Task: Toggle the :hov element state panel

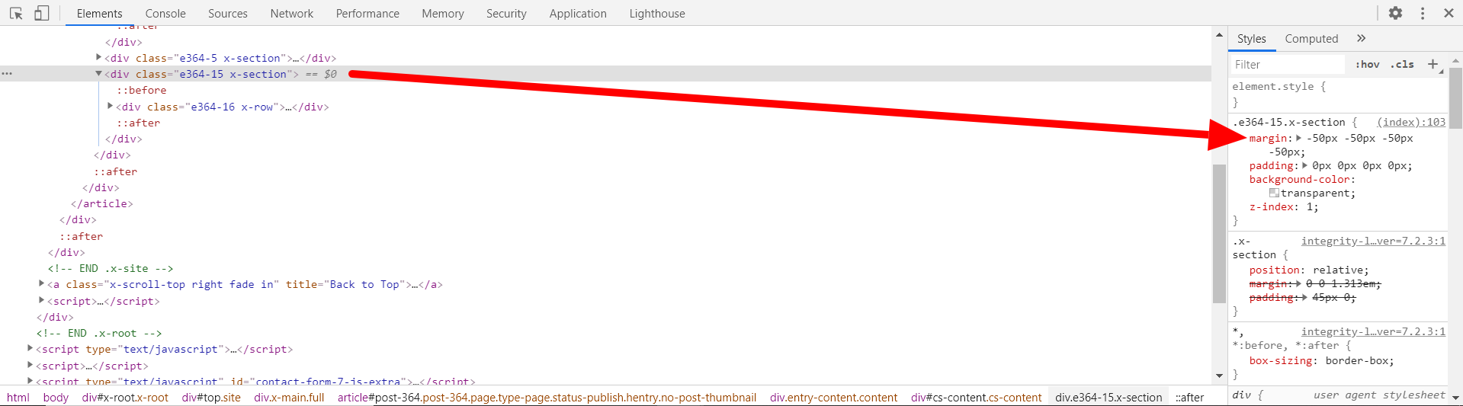Action: 1368,65
